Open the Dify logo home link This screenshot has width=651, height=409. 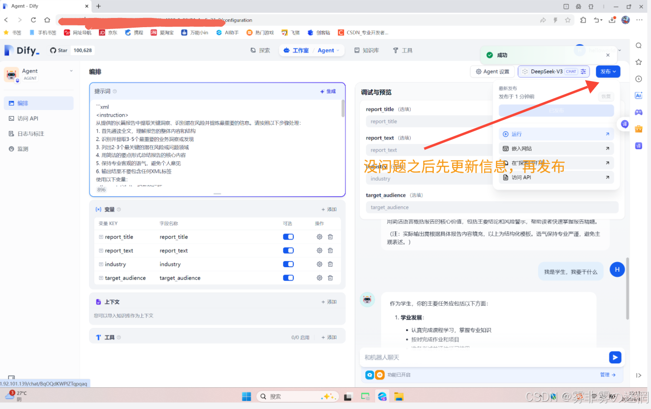point(22,50)
